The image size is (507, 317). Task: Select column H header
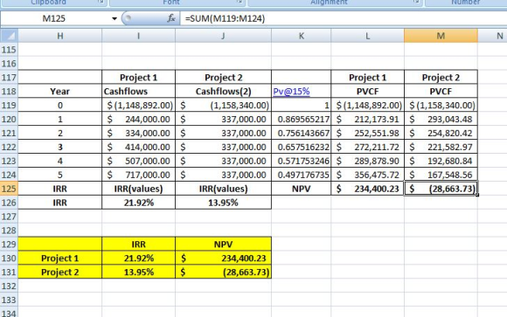[60, 36]
